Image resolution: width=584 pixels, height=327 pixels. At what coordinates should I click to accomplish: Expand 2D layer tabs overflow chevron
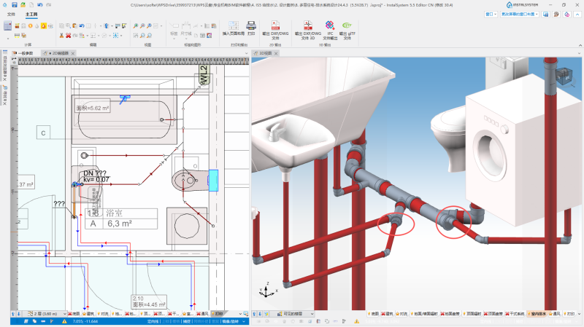pos(240,314)
